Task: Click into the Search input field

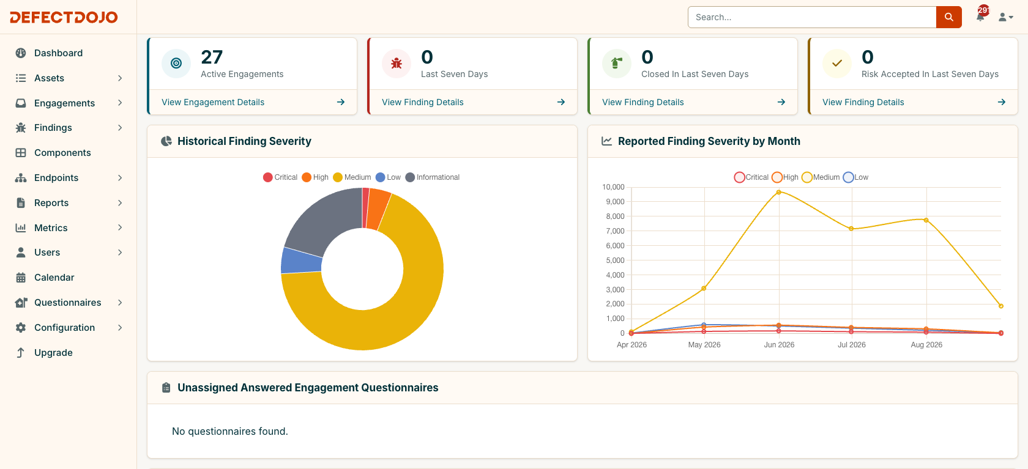Action: point(812,17)
